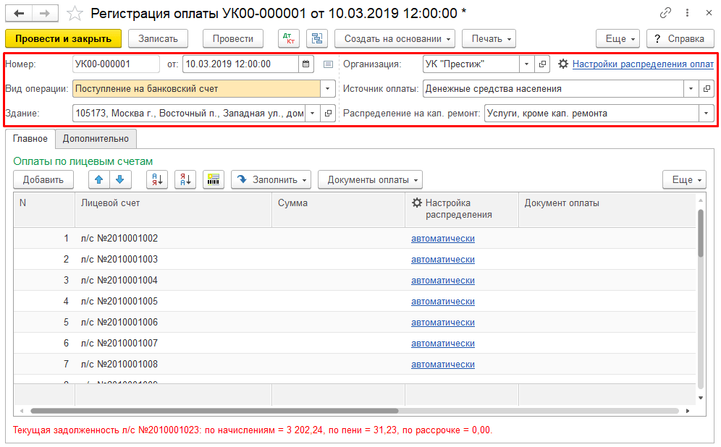Click scroll down arrow of table
This screenshot has height=447, width=721.
coord(701,398)
